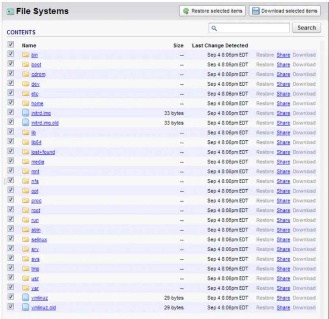Click the File Systems header icon
Screen dimensions: 329x319
(x=10, y=11)
